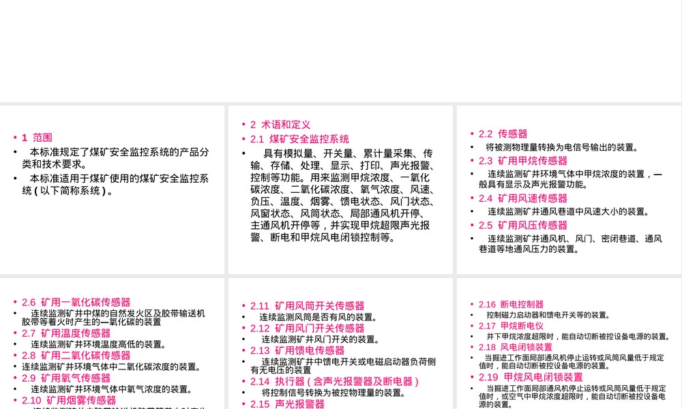Click the bullet starting 本标准规定了煤矿安全监控系统
The height and width of the screenshot is (409, 682).
coord(115,158)
